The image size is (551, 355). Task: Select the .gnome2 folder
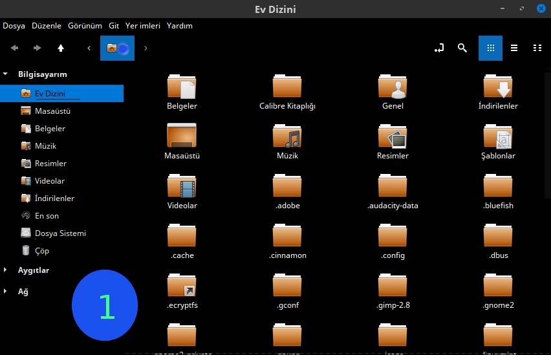[x=498, y=286]
